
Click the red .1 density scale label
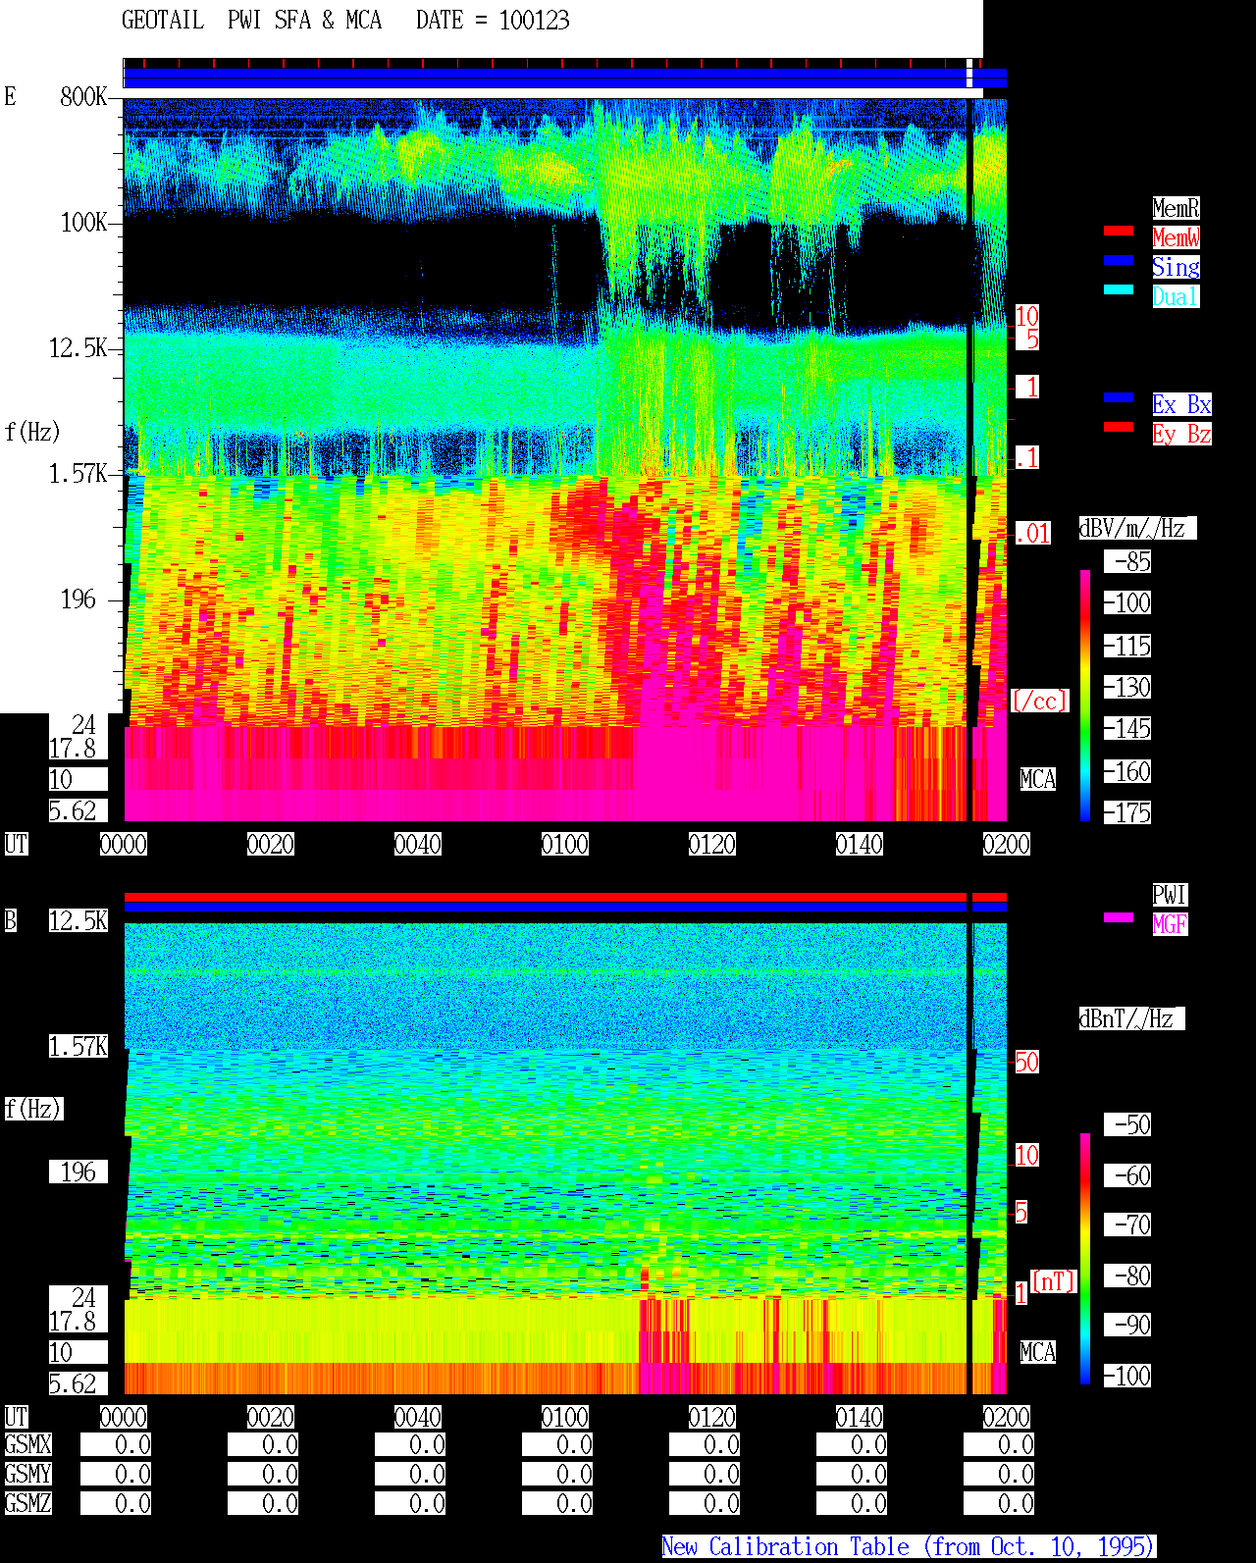[1027, 457]
